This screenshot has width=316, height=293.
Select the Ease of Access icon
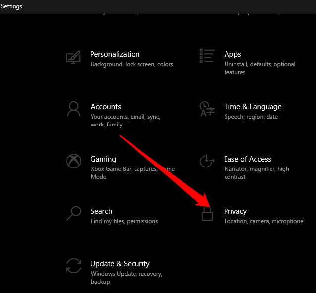point(207,161)
